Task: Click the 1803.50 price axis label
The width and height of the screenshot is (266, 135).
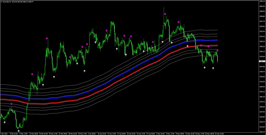Action: click(262, 132)
